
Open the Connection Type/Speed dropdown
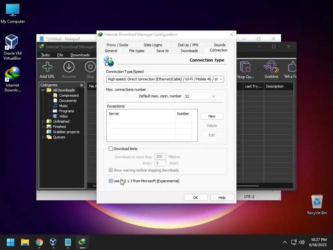(x=165, y=79)
